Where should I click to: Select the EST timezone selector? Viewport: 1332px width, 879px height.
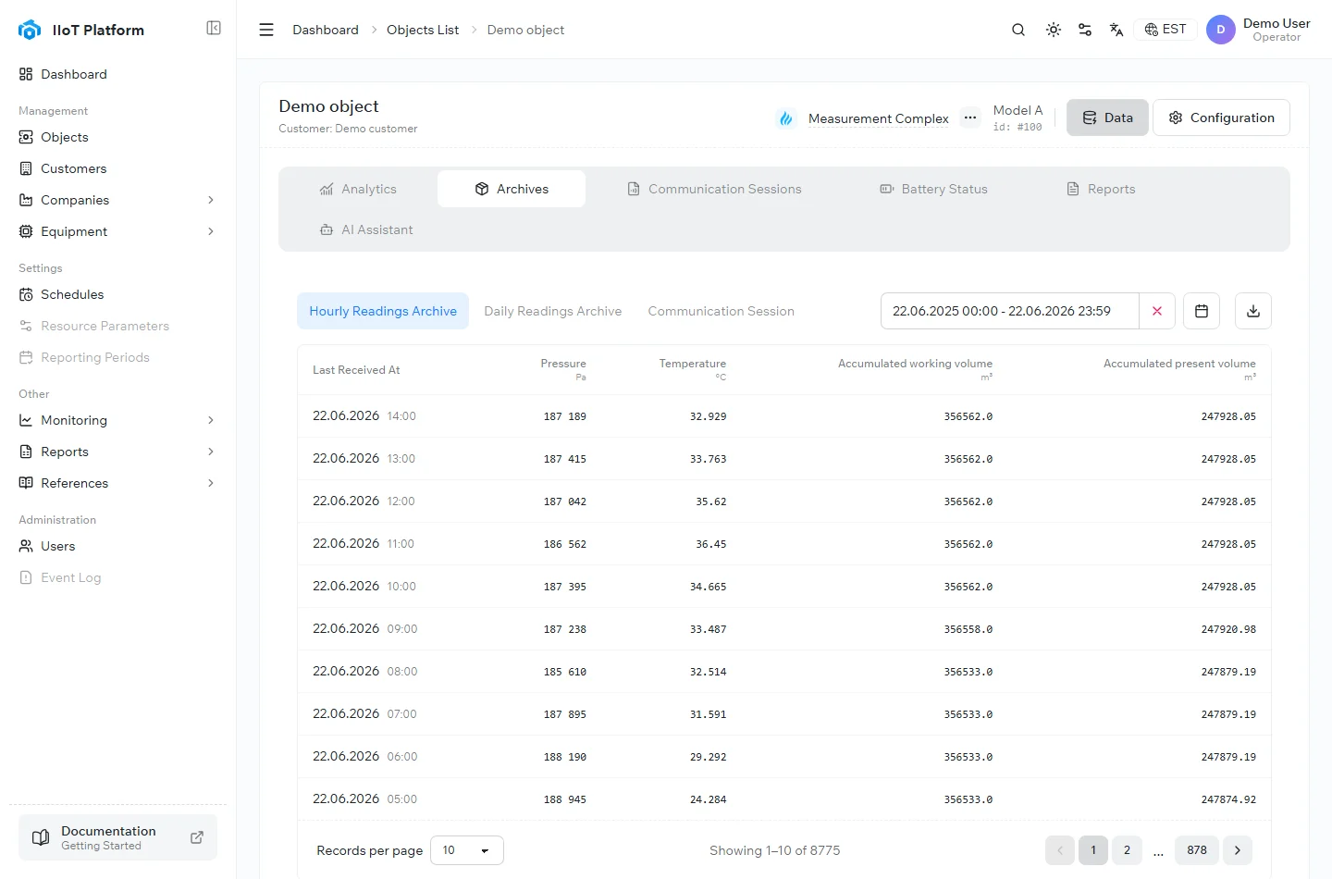[x=1165, y=30]
